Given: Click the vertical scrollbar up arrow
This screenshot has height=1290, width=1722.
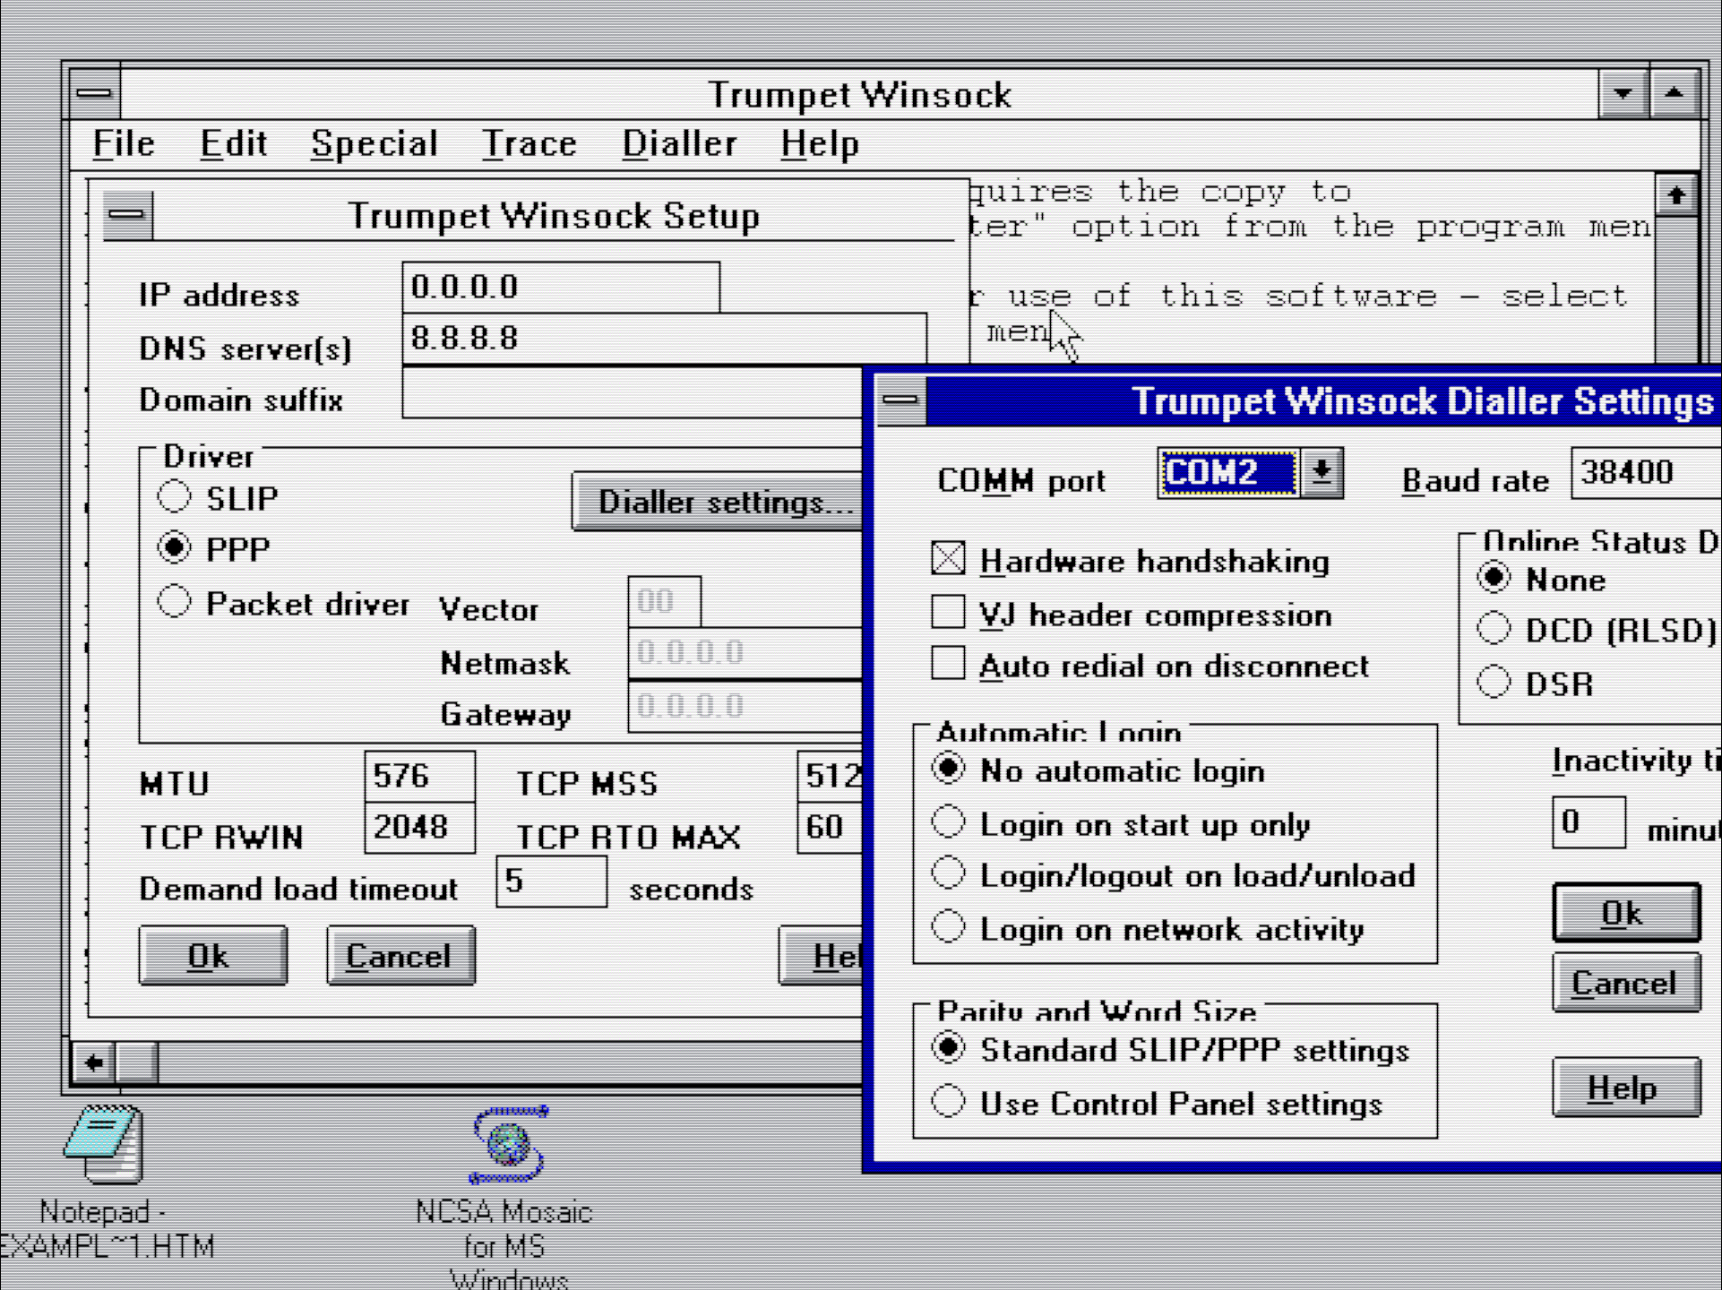Looking at the screenshot, I should pos(1676,195).
